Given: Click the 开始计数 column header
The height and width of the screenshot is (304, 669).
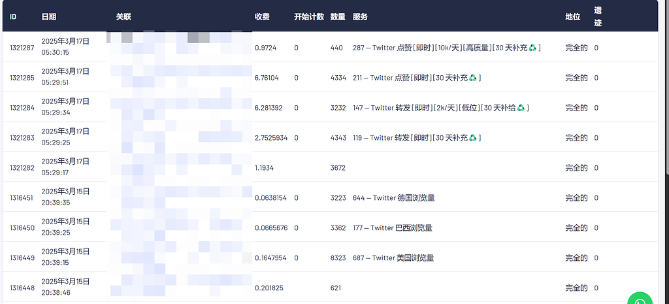Looking at the screenshot, I should 309,16.
